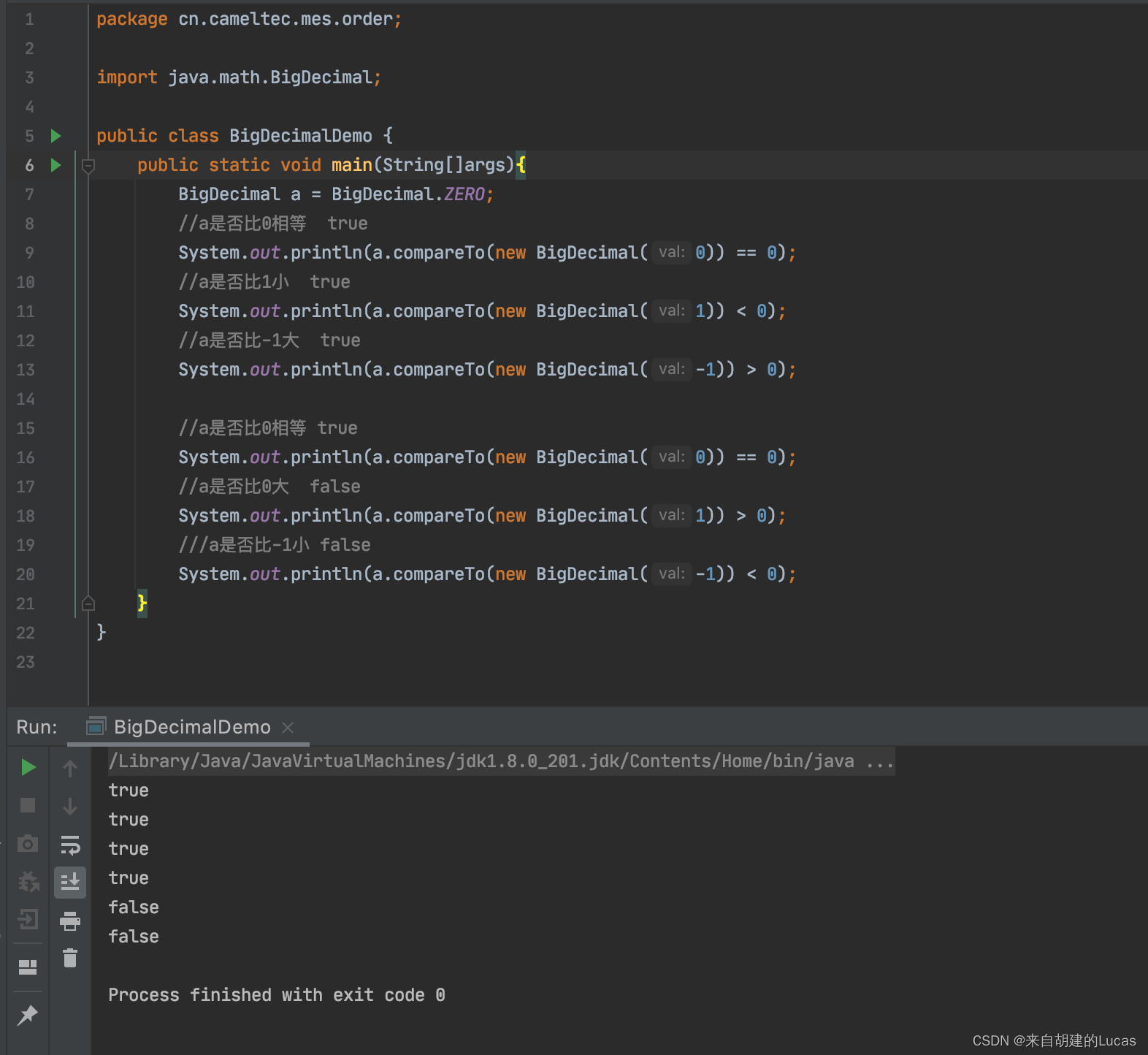Clear all console output with trash icon
Screen dimensions: 1148x1055
pos(70,958)
